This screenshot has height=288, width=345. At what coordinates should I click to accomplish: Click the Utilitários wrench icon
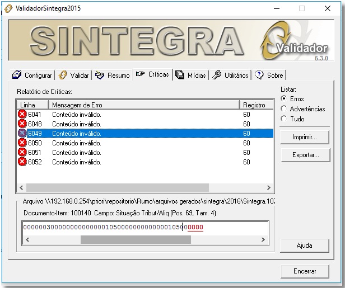(x=217, y=75)
